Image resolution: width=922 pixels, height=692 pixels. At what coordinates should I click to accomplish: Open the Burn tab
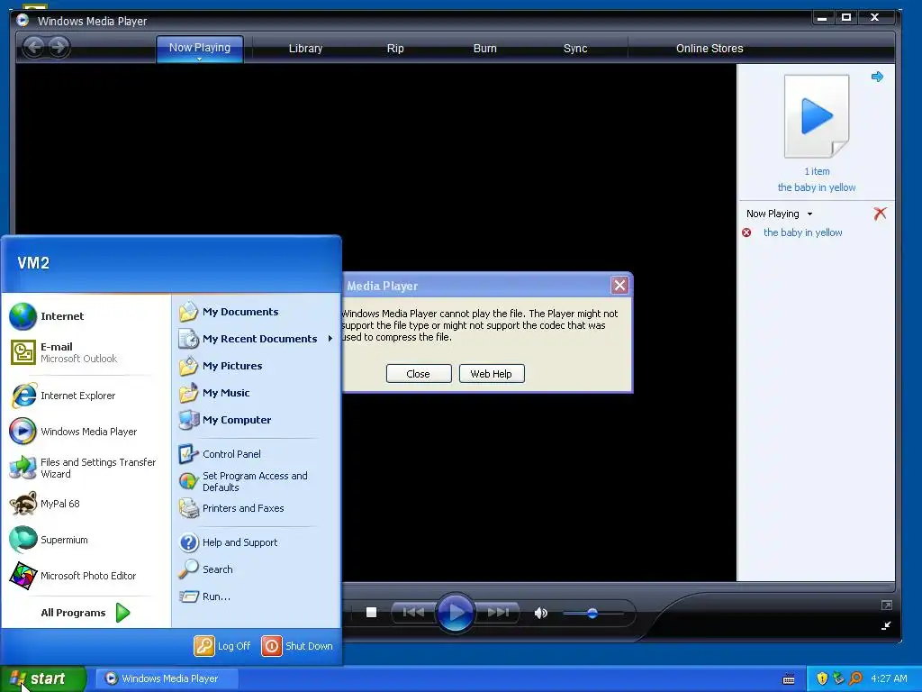tap(485, 49)
